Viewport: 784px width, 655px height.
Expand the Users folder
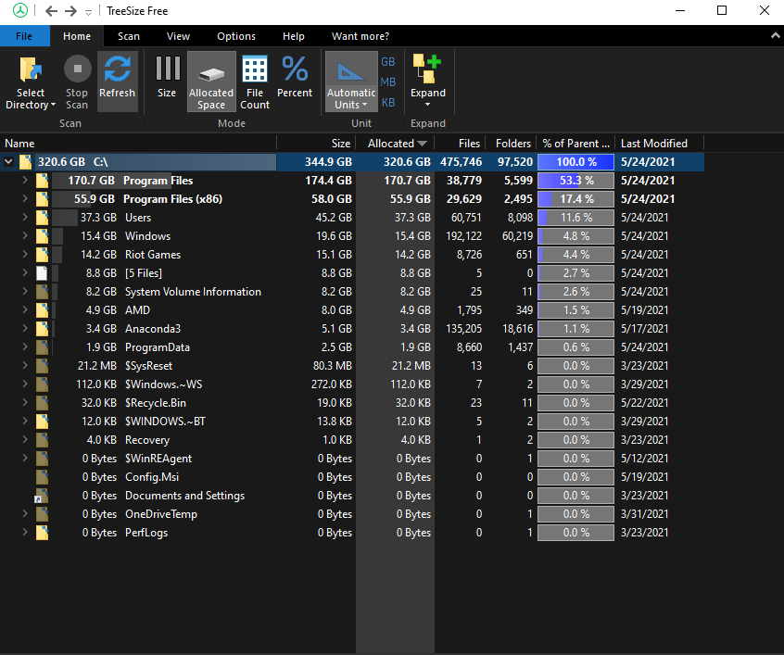(x=25, y=217)
